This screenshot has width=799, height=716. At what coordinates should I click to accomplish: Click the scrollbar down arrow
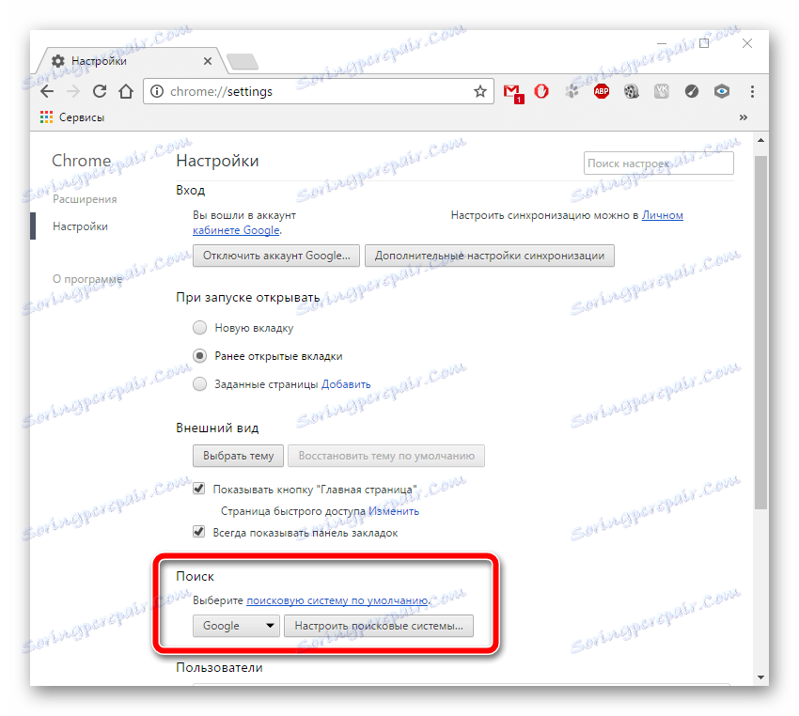[x=760, y=677]
